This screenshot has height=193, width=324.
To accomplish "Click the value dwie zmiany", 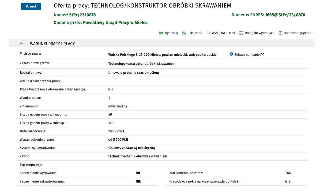I will tap(118, 106).
